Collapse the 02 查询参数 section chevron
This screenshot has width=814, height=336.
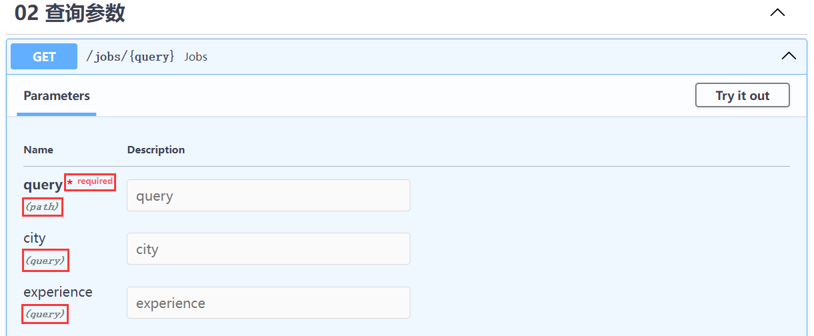pos(777,13)
